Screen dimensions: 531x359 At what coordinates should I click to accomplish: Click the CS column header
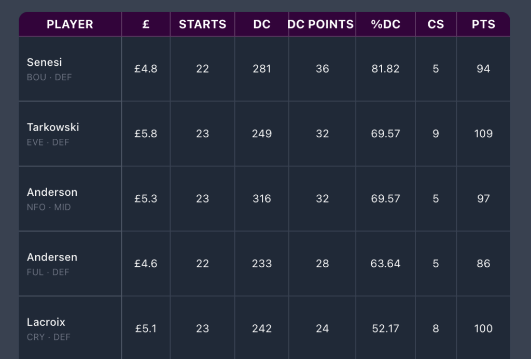pos(436,24)
